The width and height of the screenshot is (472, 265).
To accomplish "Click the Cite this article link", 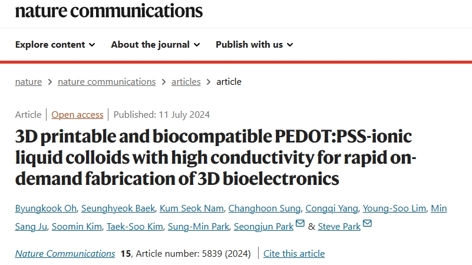I will [x=294, y=254].
